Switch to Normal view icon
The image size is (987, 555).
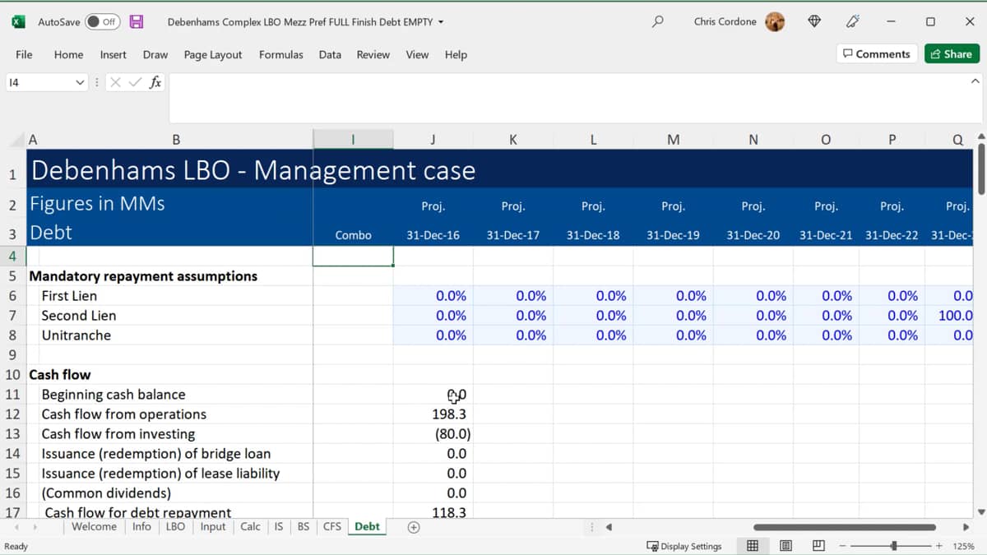tap(752, 546)
